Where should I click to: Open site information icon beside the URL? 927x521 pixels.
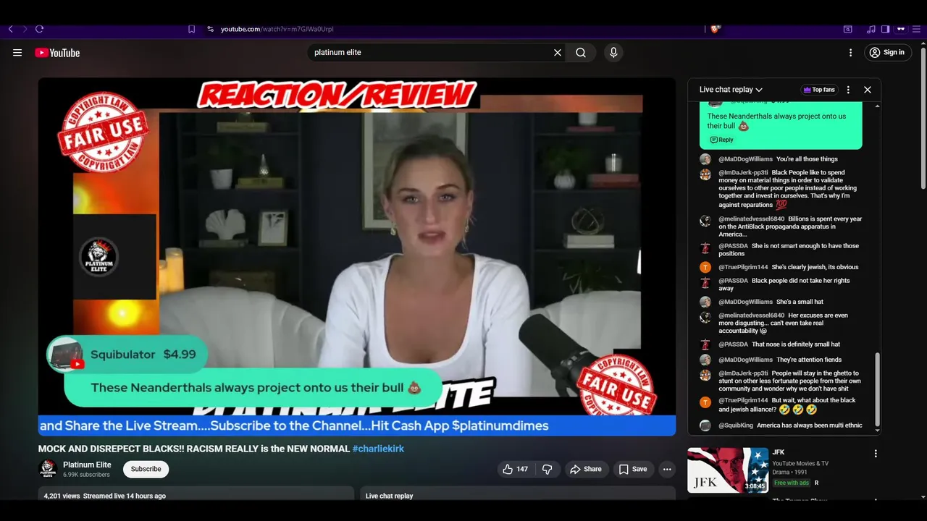point(210,29)
